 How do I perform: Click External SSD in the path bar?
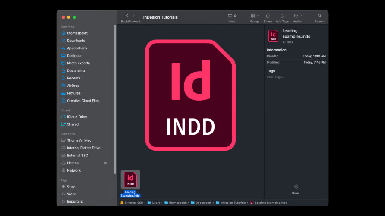click(x=132, y=203)
